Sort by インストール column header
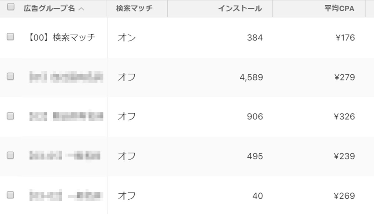Image resolution: width=374 pixels, height=214 pixels. pos(240,8)
